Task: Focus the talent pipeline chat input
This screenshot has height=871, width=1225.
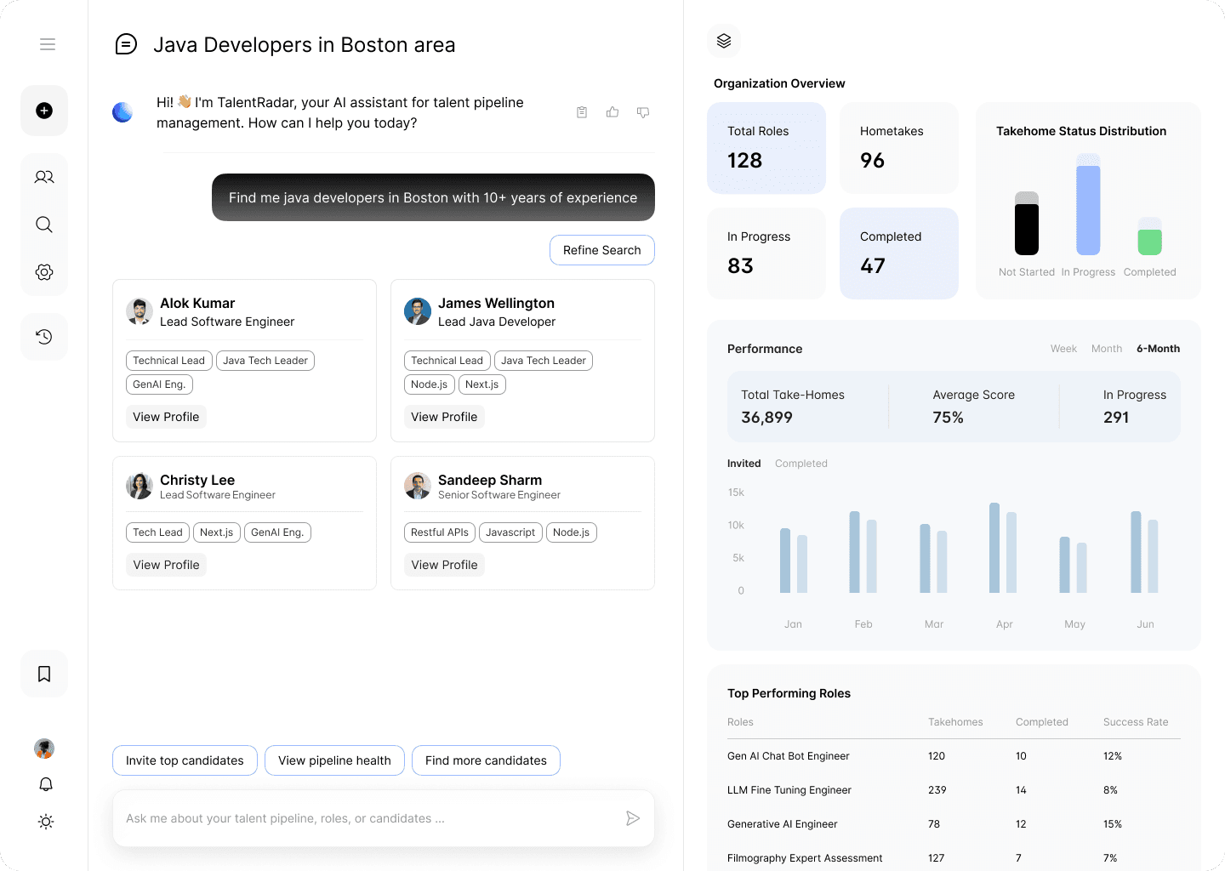Action: point(370,818)
